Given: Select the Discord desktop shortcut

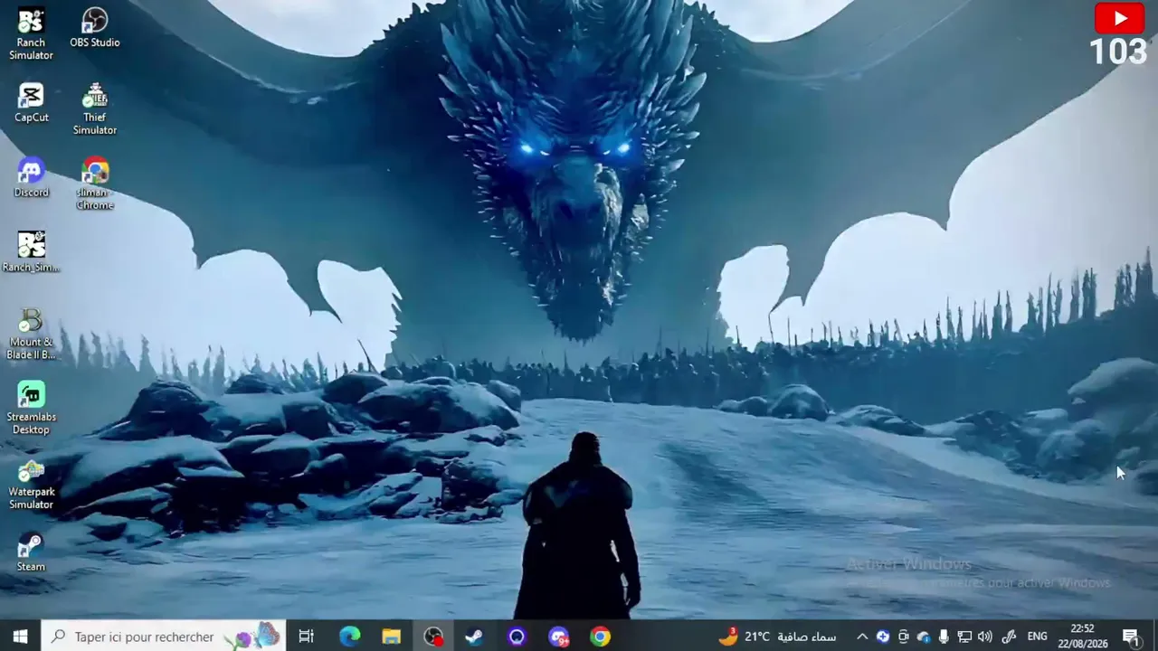Looking at the screenshot, I should tap(31, 177).
